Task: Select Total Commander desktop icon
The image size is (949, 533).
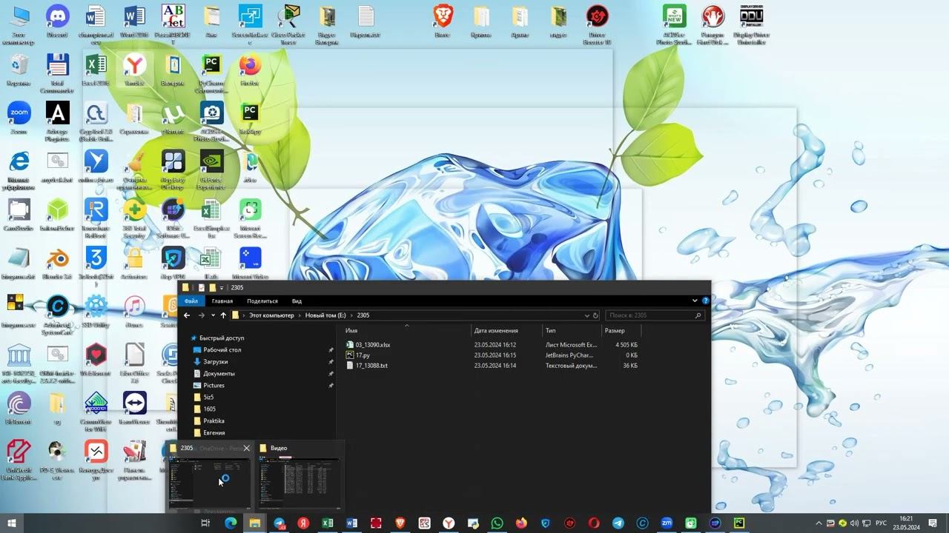Action: tap(57, 73)
